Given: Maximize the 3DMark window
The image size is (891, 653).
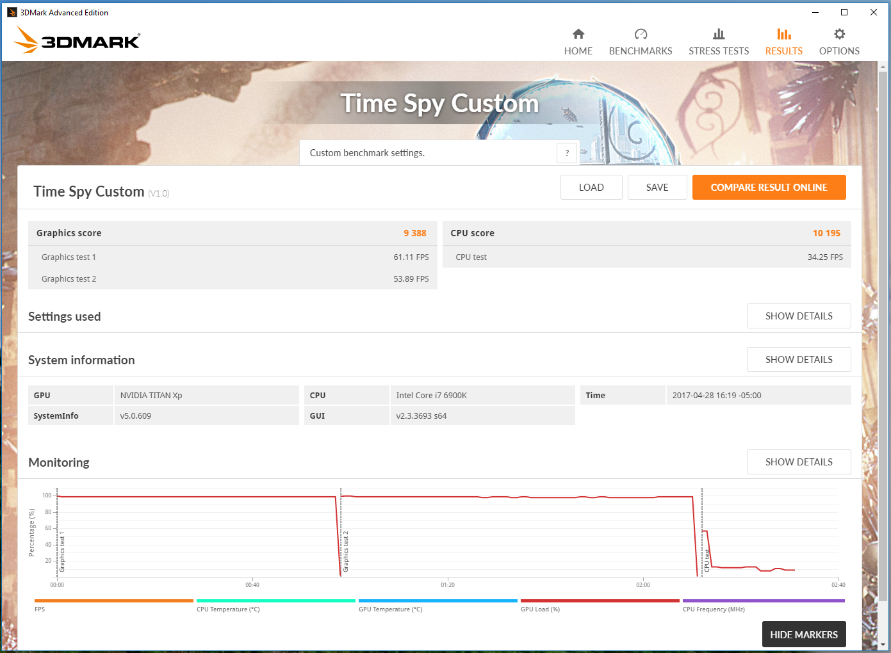Looking at the screenshot, I should (844, 12).
